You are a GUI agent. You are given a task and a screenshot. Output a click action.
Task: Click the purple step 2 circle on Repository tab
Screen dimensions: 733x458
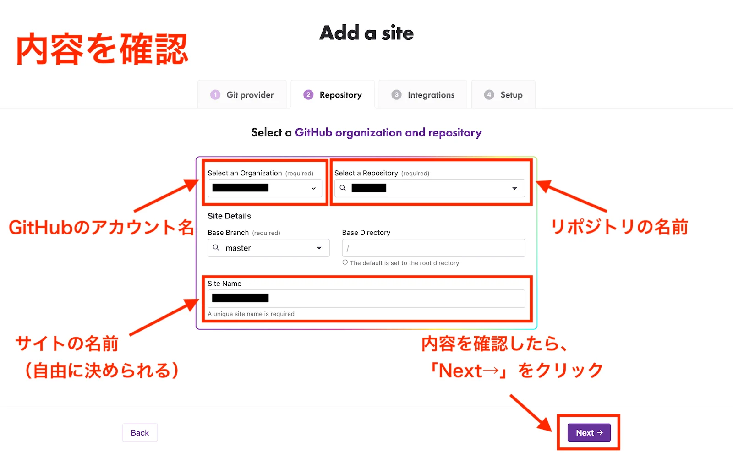[308, 94]
